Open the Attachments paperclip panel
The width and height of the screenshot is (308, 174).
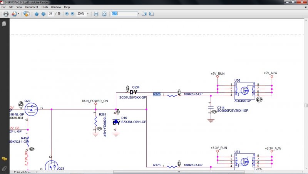pos(4,168)
